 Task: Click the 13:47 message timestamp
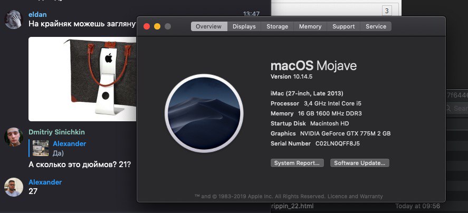251,14
